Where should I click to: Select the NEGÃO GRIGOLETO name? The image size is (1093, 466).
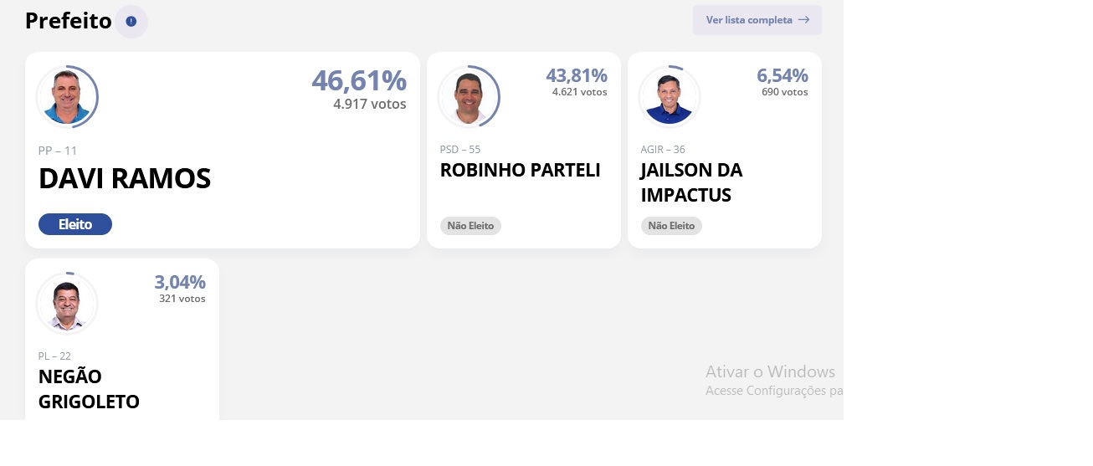(89, 389)
